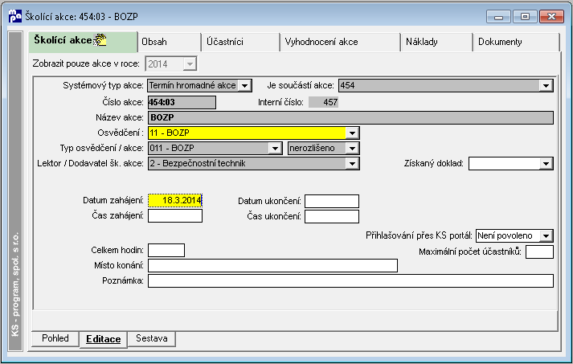The image size is (573, 364).
Task: Click the Datum zahájení field
Action: click(175, 200)
